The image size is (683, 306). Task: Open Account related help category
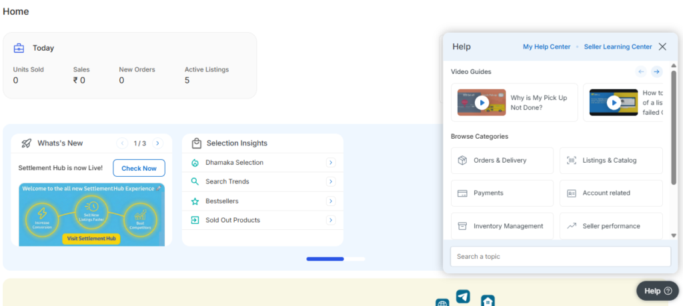pos(610,193)
